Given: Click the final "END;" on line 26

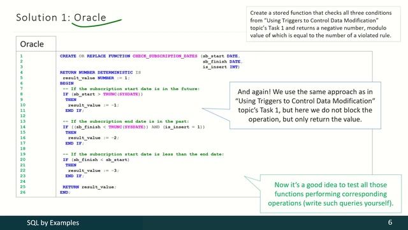Looking at the screenshot, I should click(65, 192).
